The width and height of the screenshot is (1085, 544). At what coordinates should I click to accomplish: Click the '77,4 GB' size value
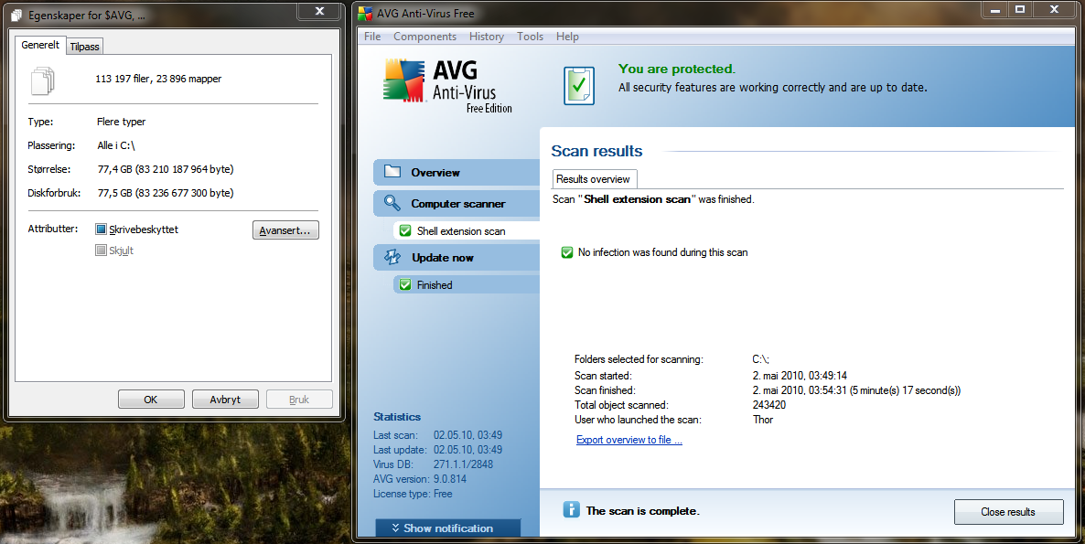point(166,168)
